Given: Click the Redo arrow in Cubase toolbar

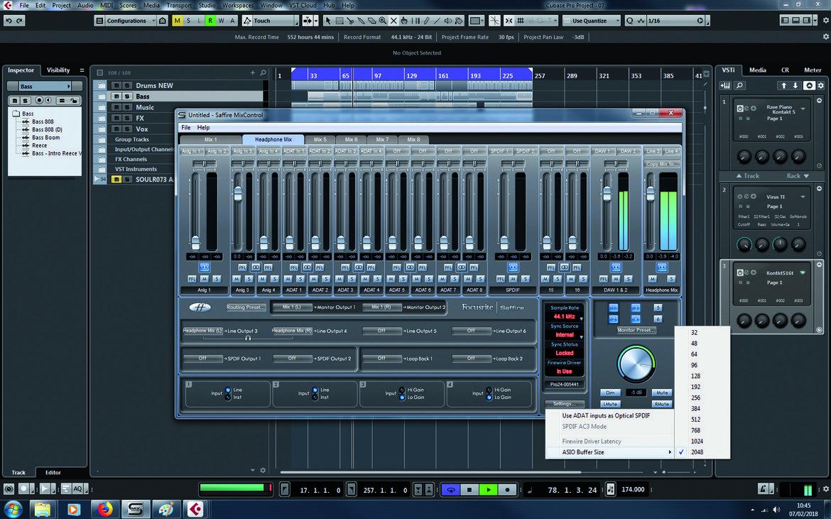Looking at the screenshot, I should (x=20, y=21).
